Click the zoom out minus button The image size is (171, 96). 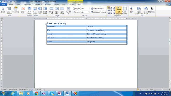(155, 90)
